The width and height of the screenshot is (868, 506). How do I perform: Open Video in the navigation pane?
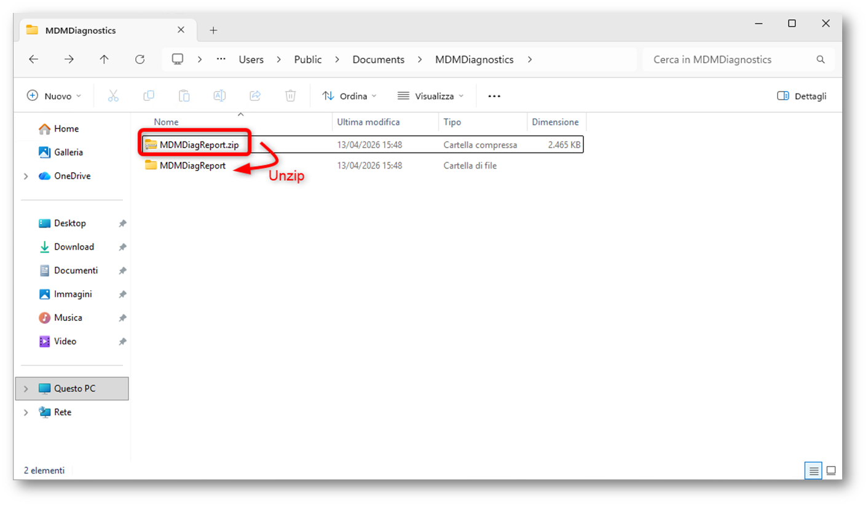pyautogui.click(x=58, y=341)
